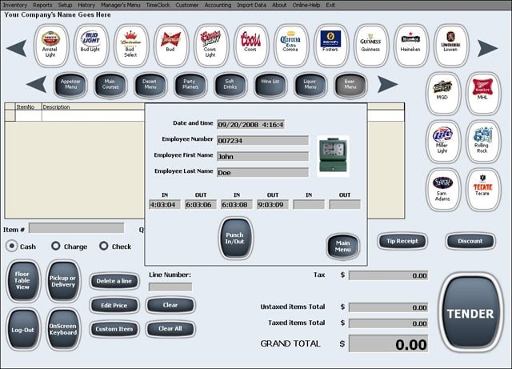The height and width of the screenshot is (369, 512).
Task: Choose the Corona Extra beer icon
Action: (x=291, y=46)
